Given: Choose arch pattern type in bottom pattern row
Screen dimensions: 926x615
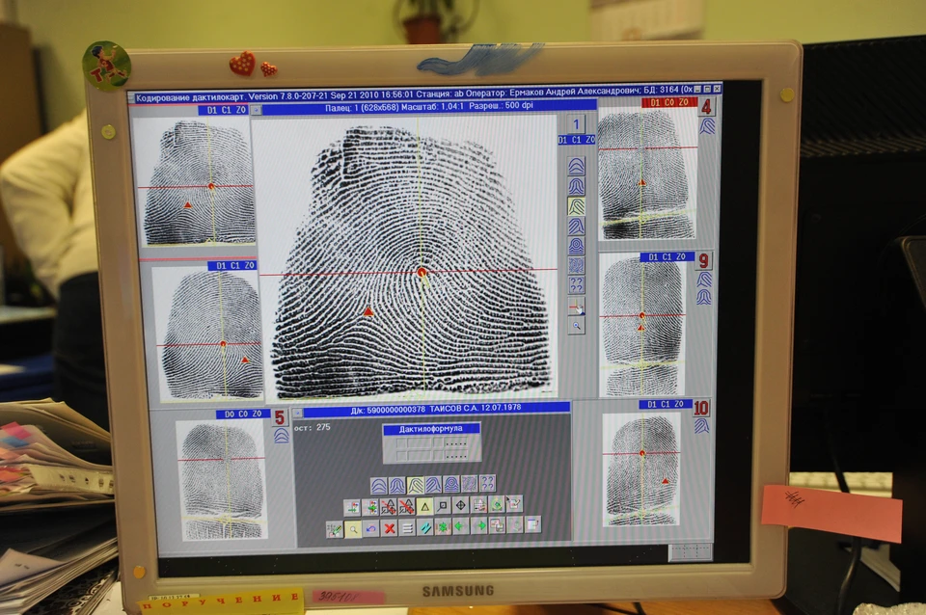Looking at the screenshot, I should coord(378,486).
